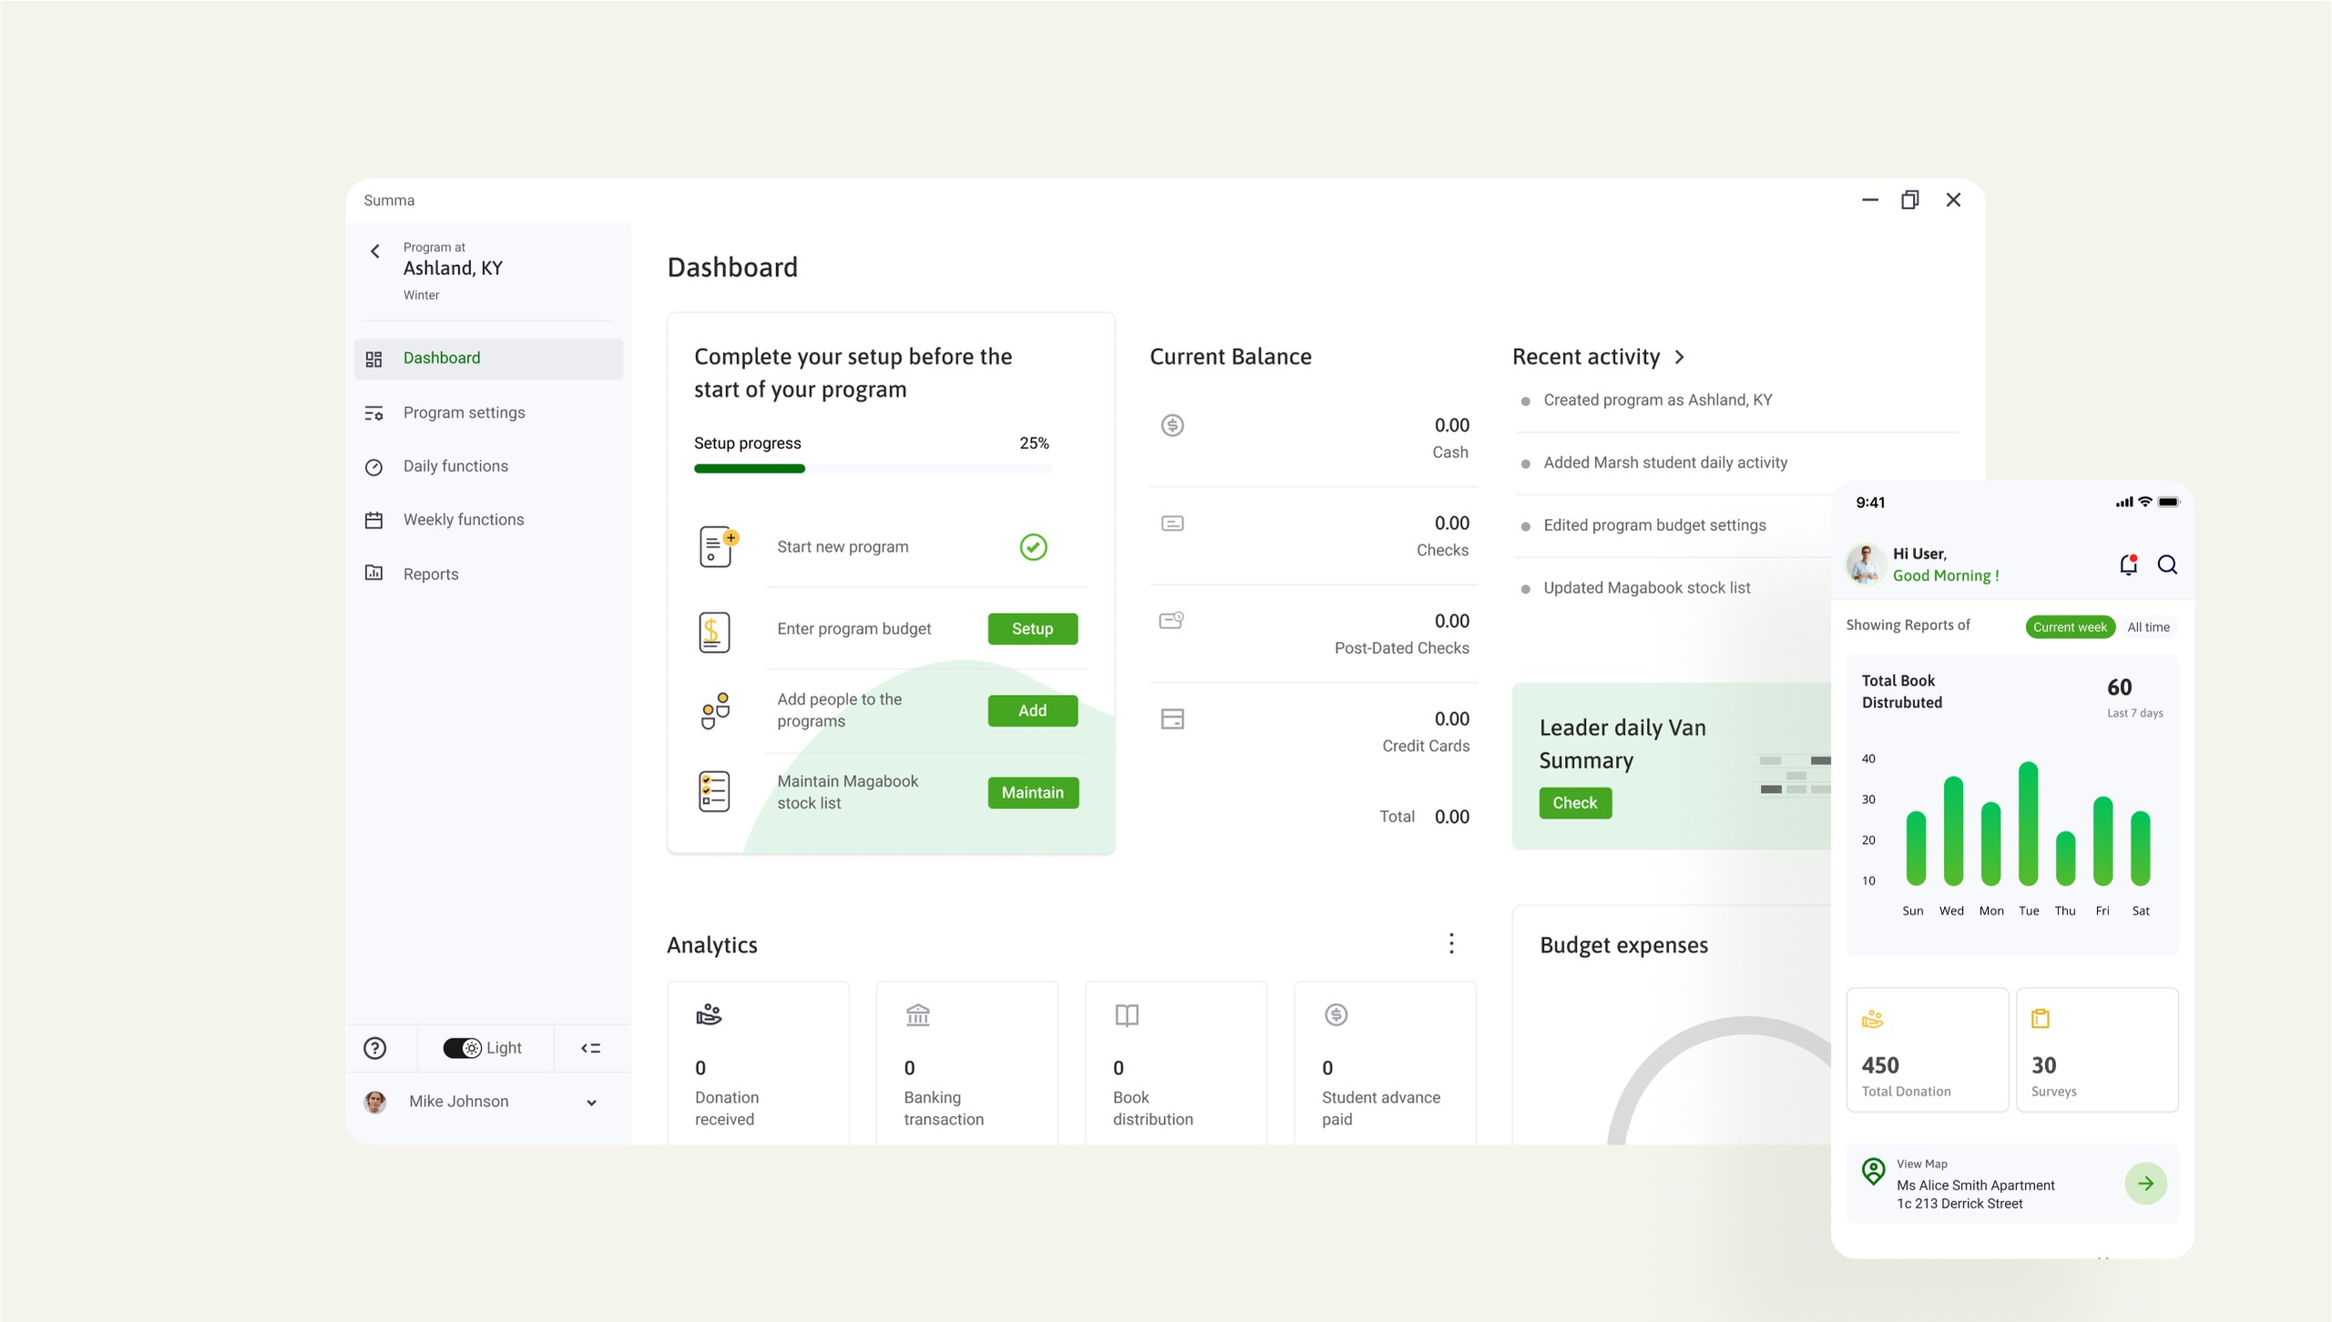Tap the search icon on the mobile screen
The image size is (2332, 1322).
pos(2168,564)
